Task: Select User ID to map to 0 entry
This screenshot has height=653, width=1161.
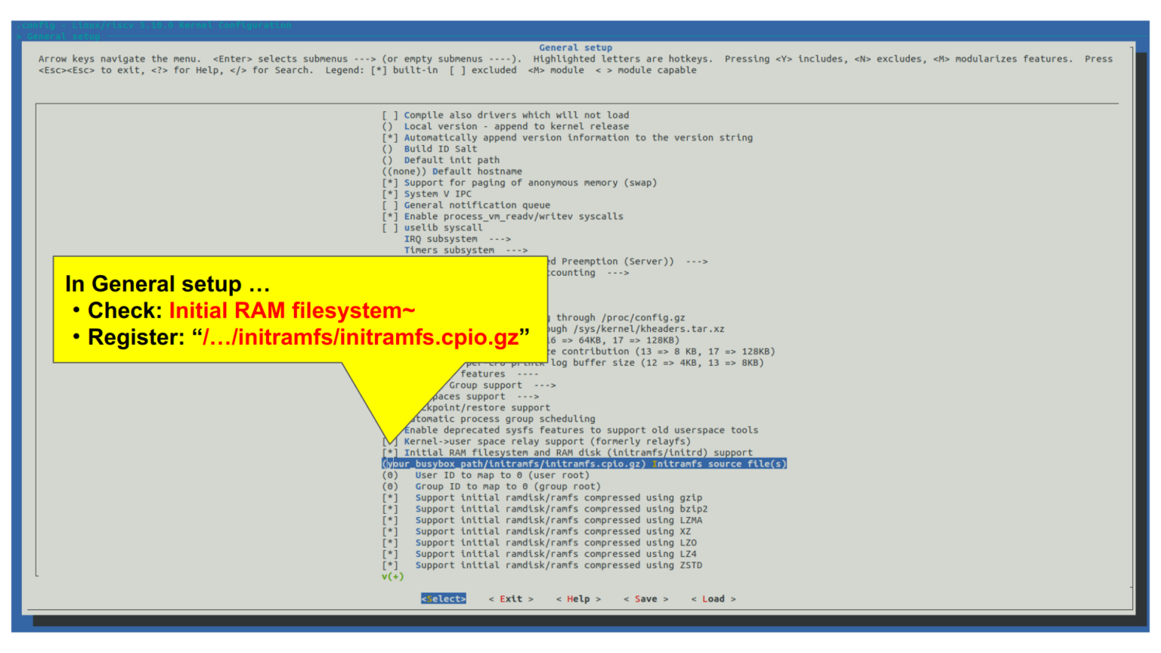Action: point(501,475)
